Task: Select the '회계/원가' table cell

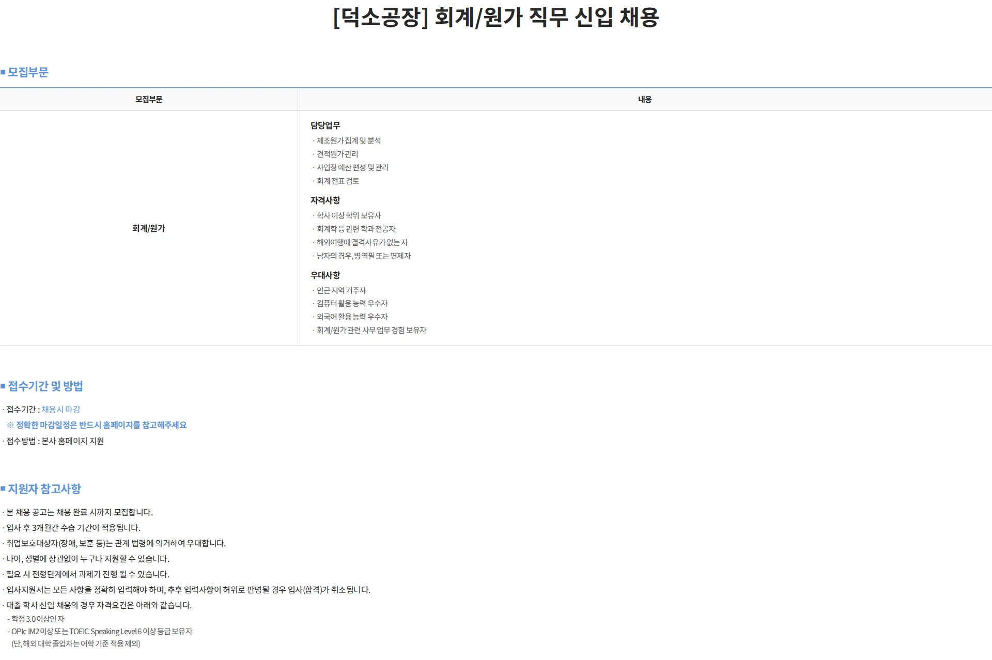Action: (149, 228)
